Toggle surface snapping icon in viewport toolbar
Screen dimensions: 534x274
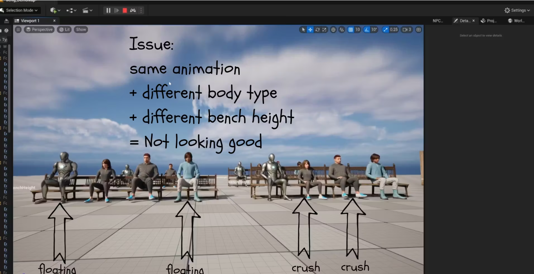click(341, 30)
